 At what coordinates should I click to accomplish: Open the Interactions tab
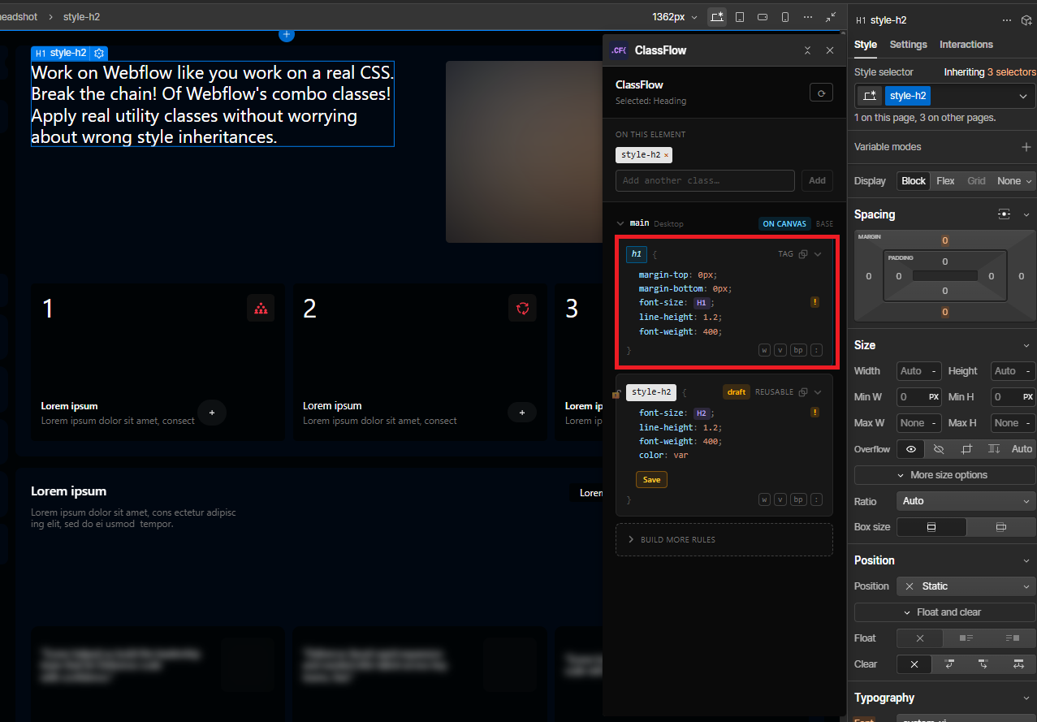coord(966,45)
